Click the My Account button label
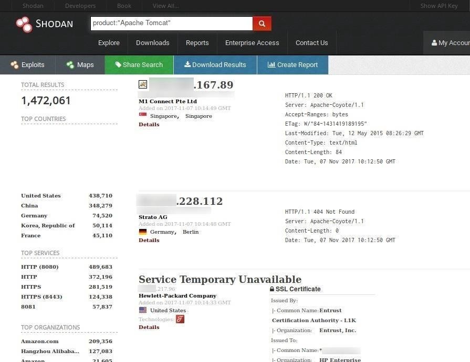470x362 pixels. [x=454, y=43]
